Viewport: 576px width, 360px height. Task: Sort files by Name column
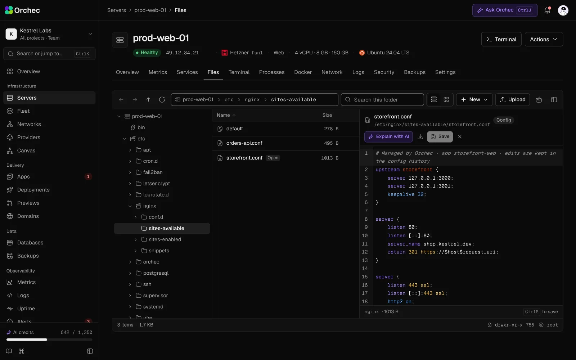point(226,115)
